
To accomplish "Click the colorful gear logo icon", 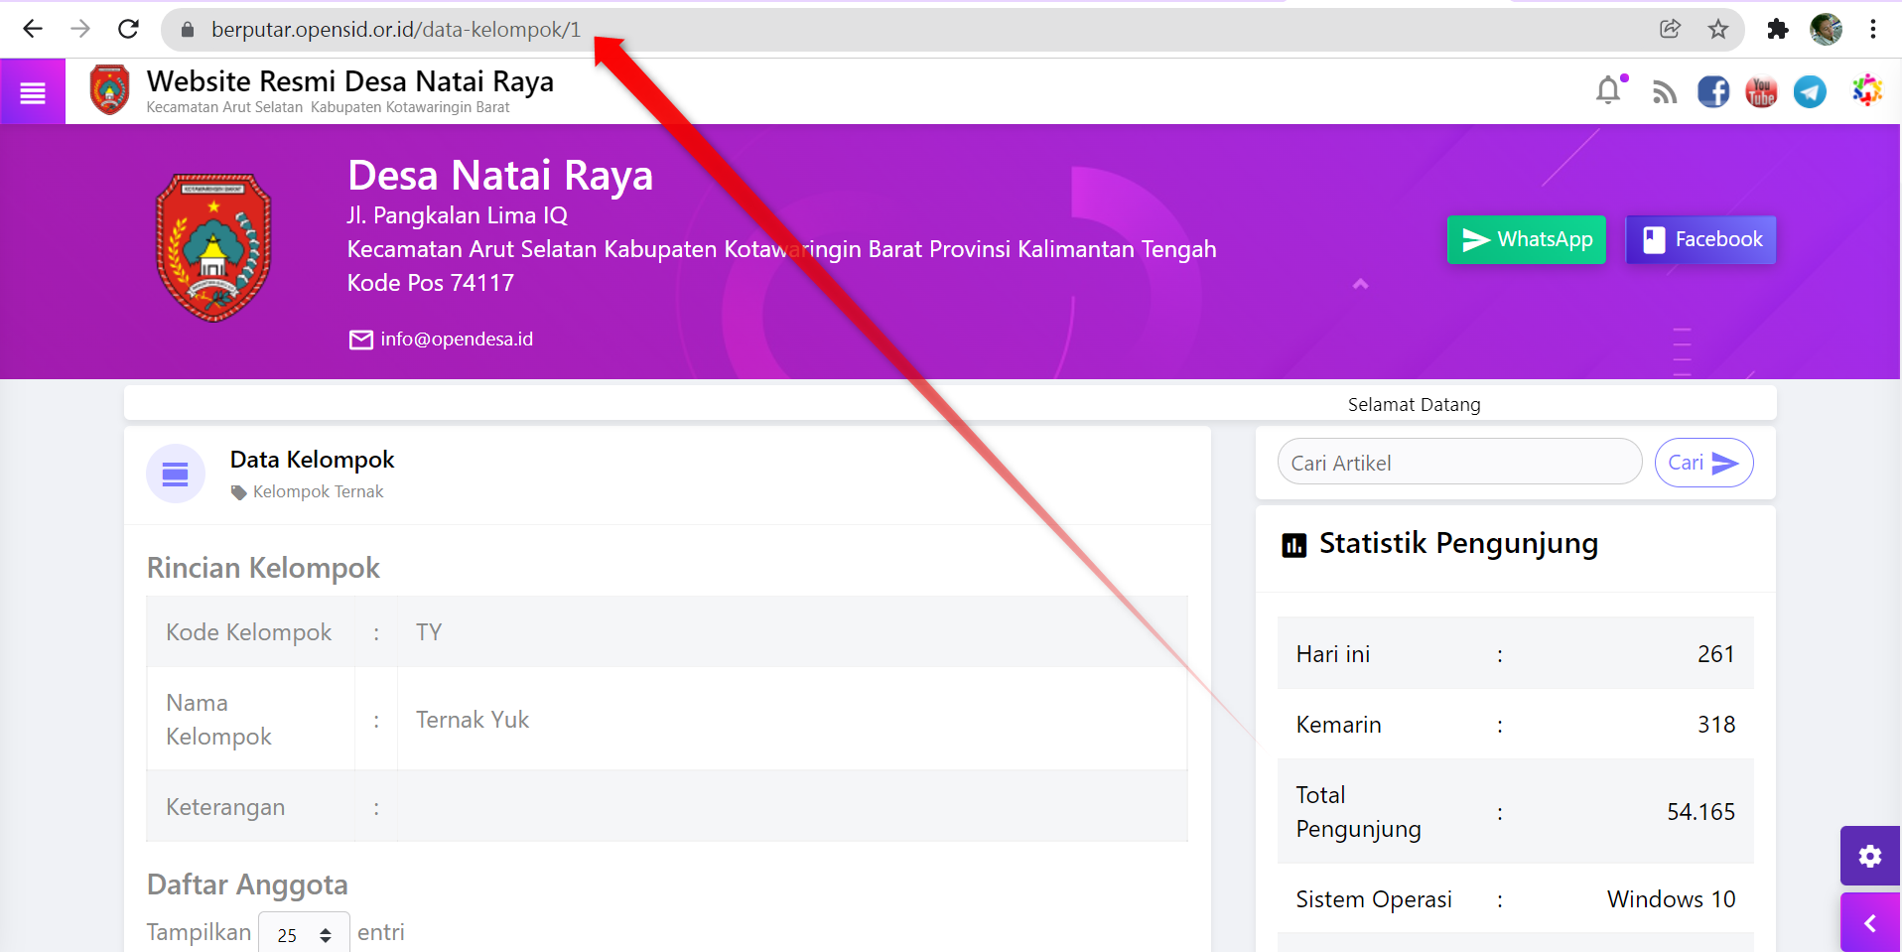I will [x=1866, y=91].
